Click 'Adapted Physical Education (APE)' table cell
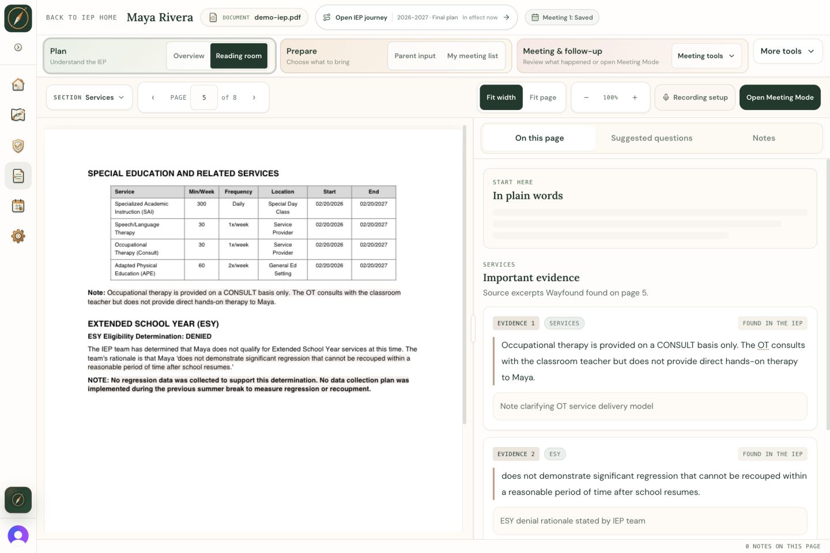This screenshot has height=553, width=830. [x=148, y=270]
